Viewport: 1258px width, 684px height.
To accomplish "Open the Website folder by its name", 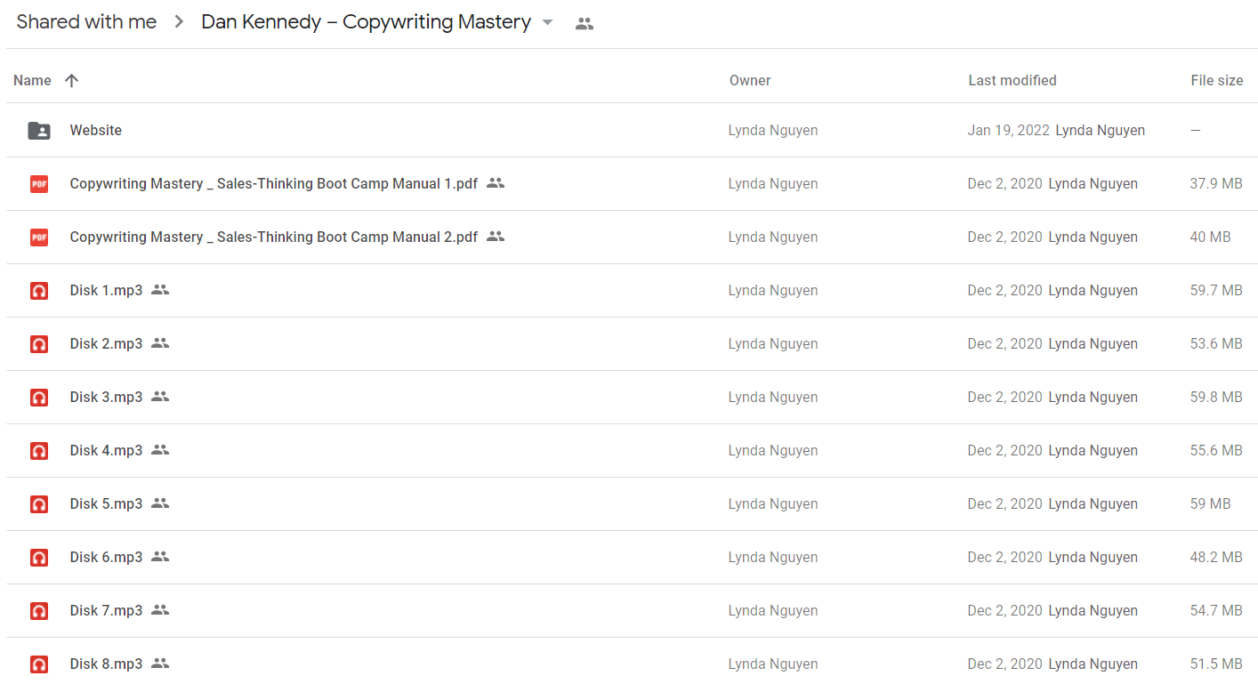I will 96,130.
